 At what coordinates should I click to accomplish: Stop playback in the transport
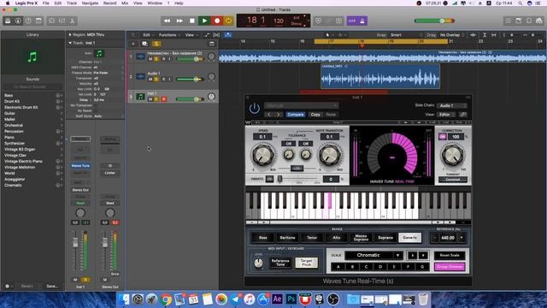coord(191,21)
